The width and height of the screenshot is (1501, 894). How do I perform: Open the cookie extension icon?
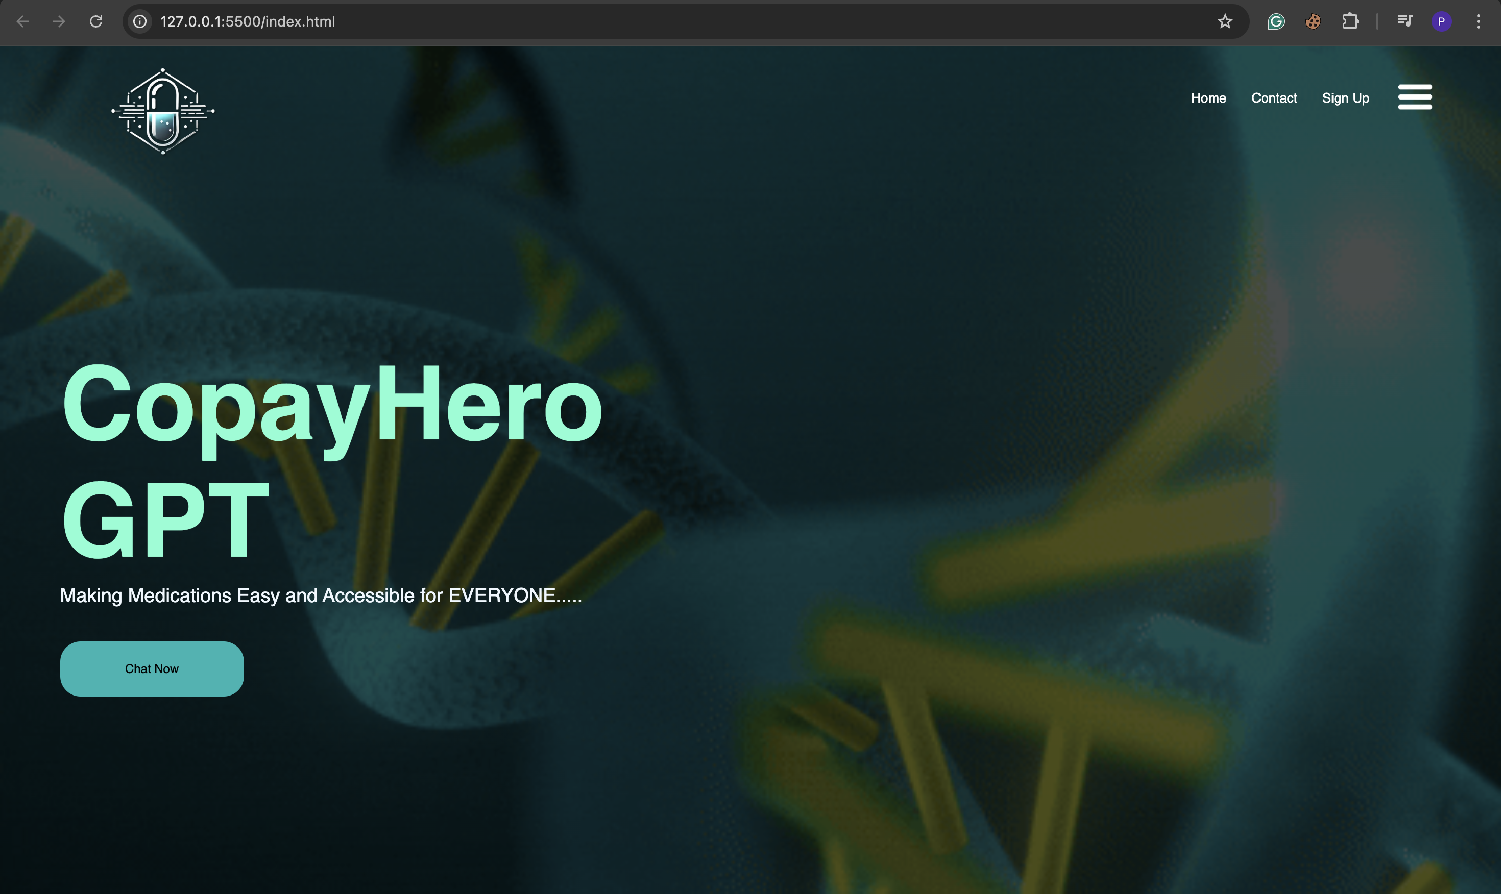click(x=1313, y=22)
